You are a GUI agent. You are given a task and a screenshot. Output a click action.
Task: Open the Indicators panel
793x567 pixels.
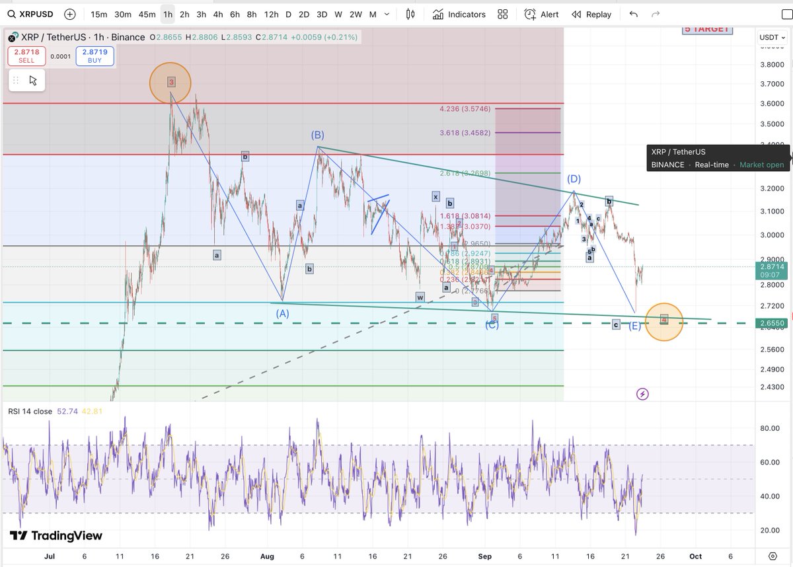point(459,14)
